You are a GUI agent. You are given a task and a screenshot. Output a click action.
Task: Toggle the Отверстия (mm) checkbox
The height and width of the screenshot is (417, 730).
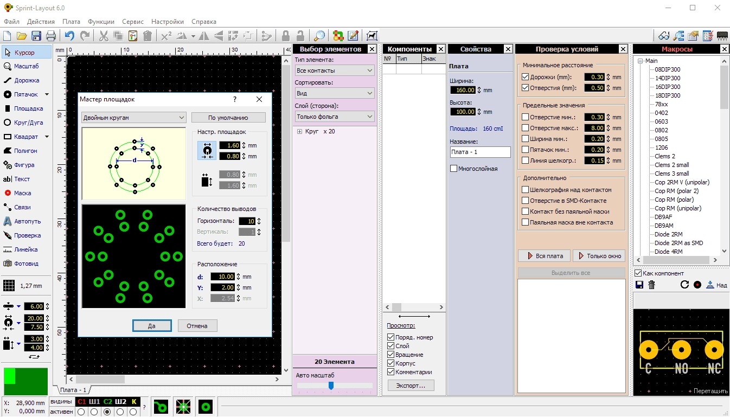(525, 88)
